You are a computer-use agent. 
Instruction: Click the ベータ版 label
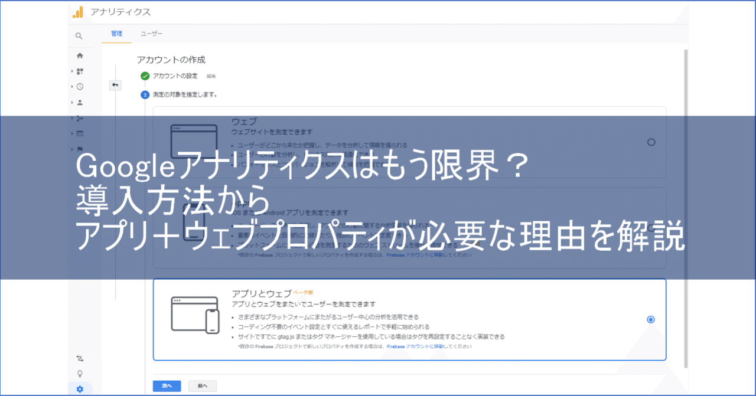point(303,293)
